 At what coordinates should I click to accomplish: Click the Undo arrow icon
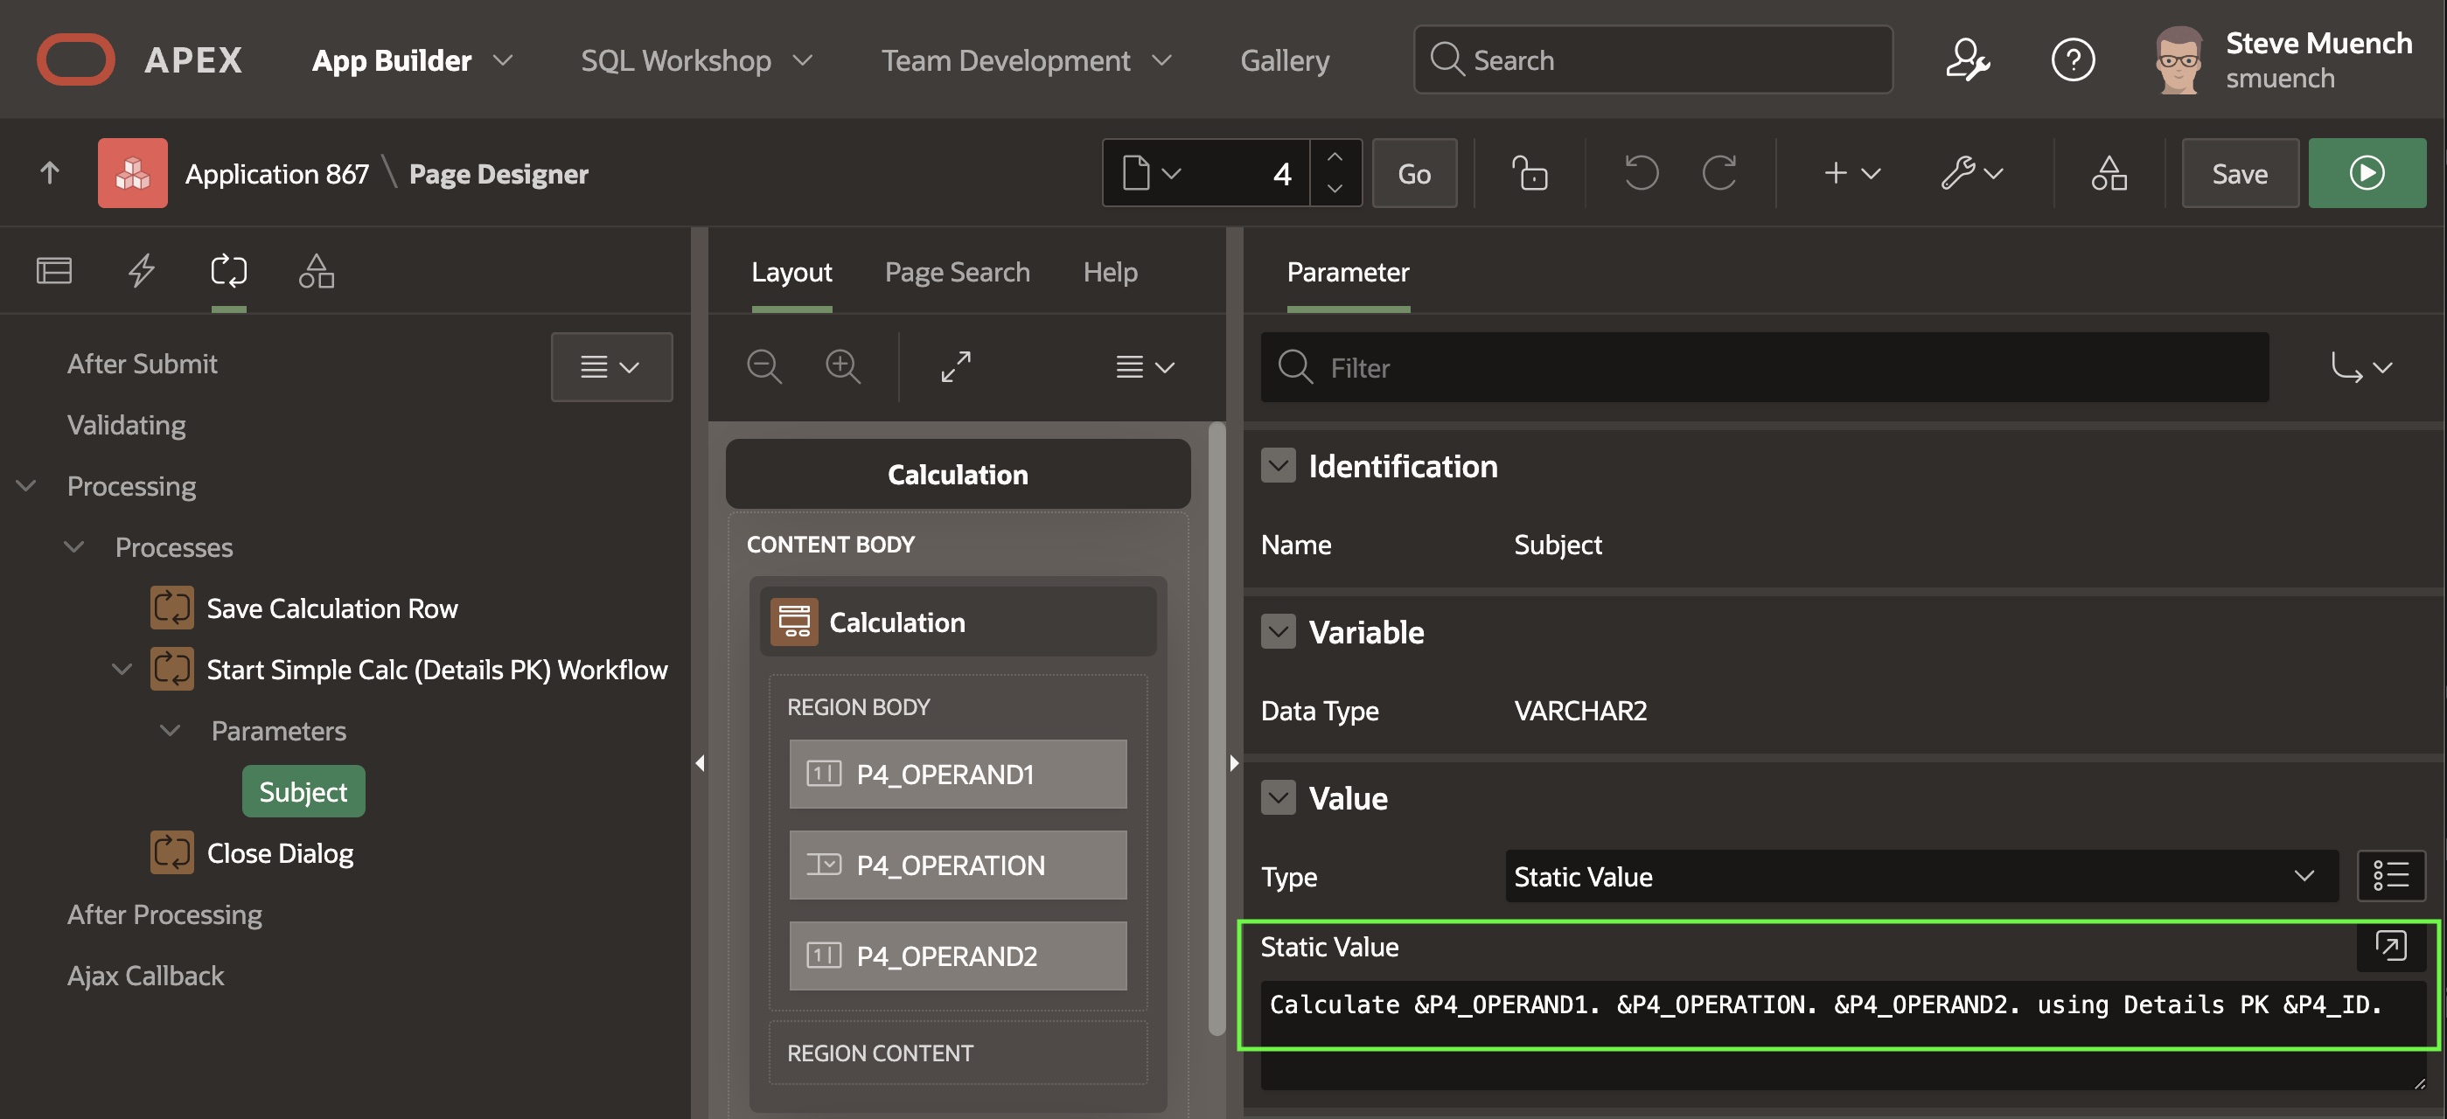[1641, 173]
